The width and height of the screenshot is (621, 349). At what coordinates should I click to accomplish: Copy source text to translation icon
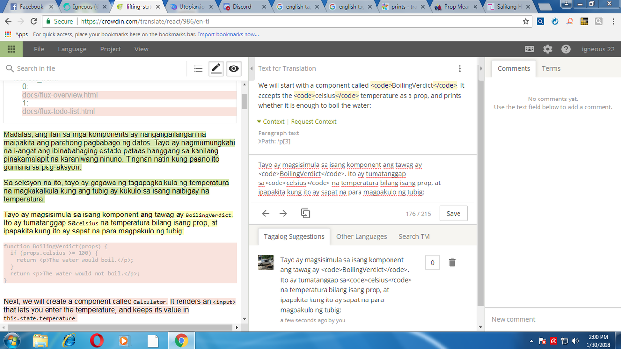pos(305,213)
